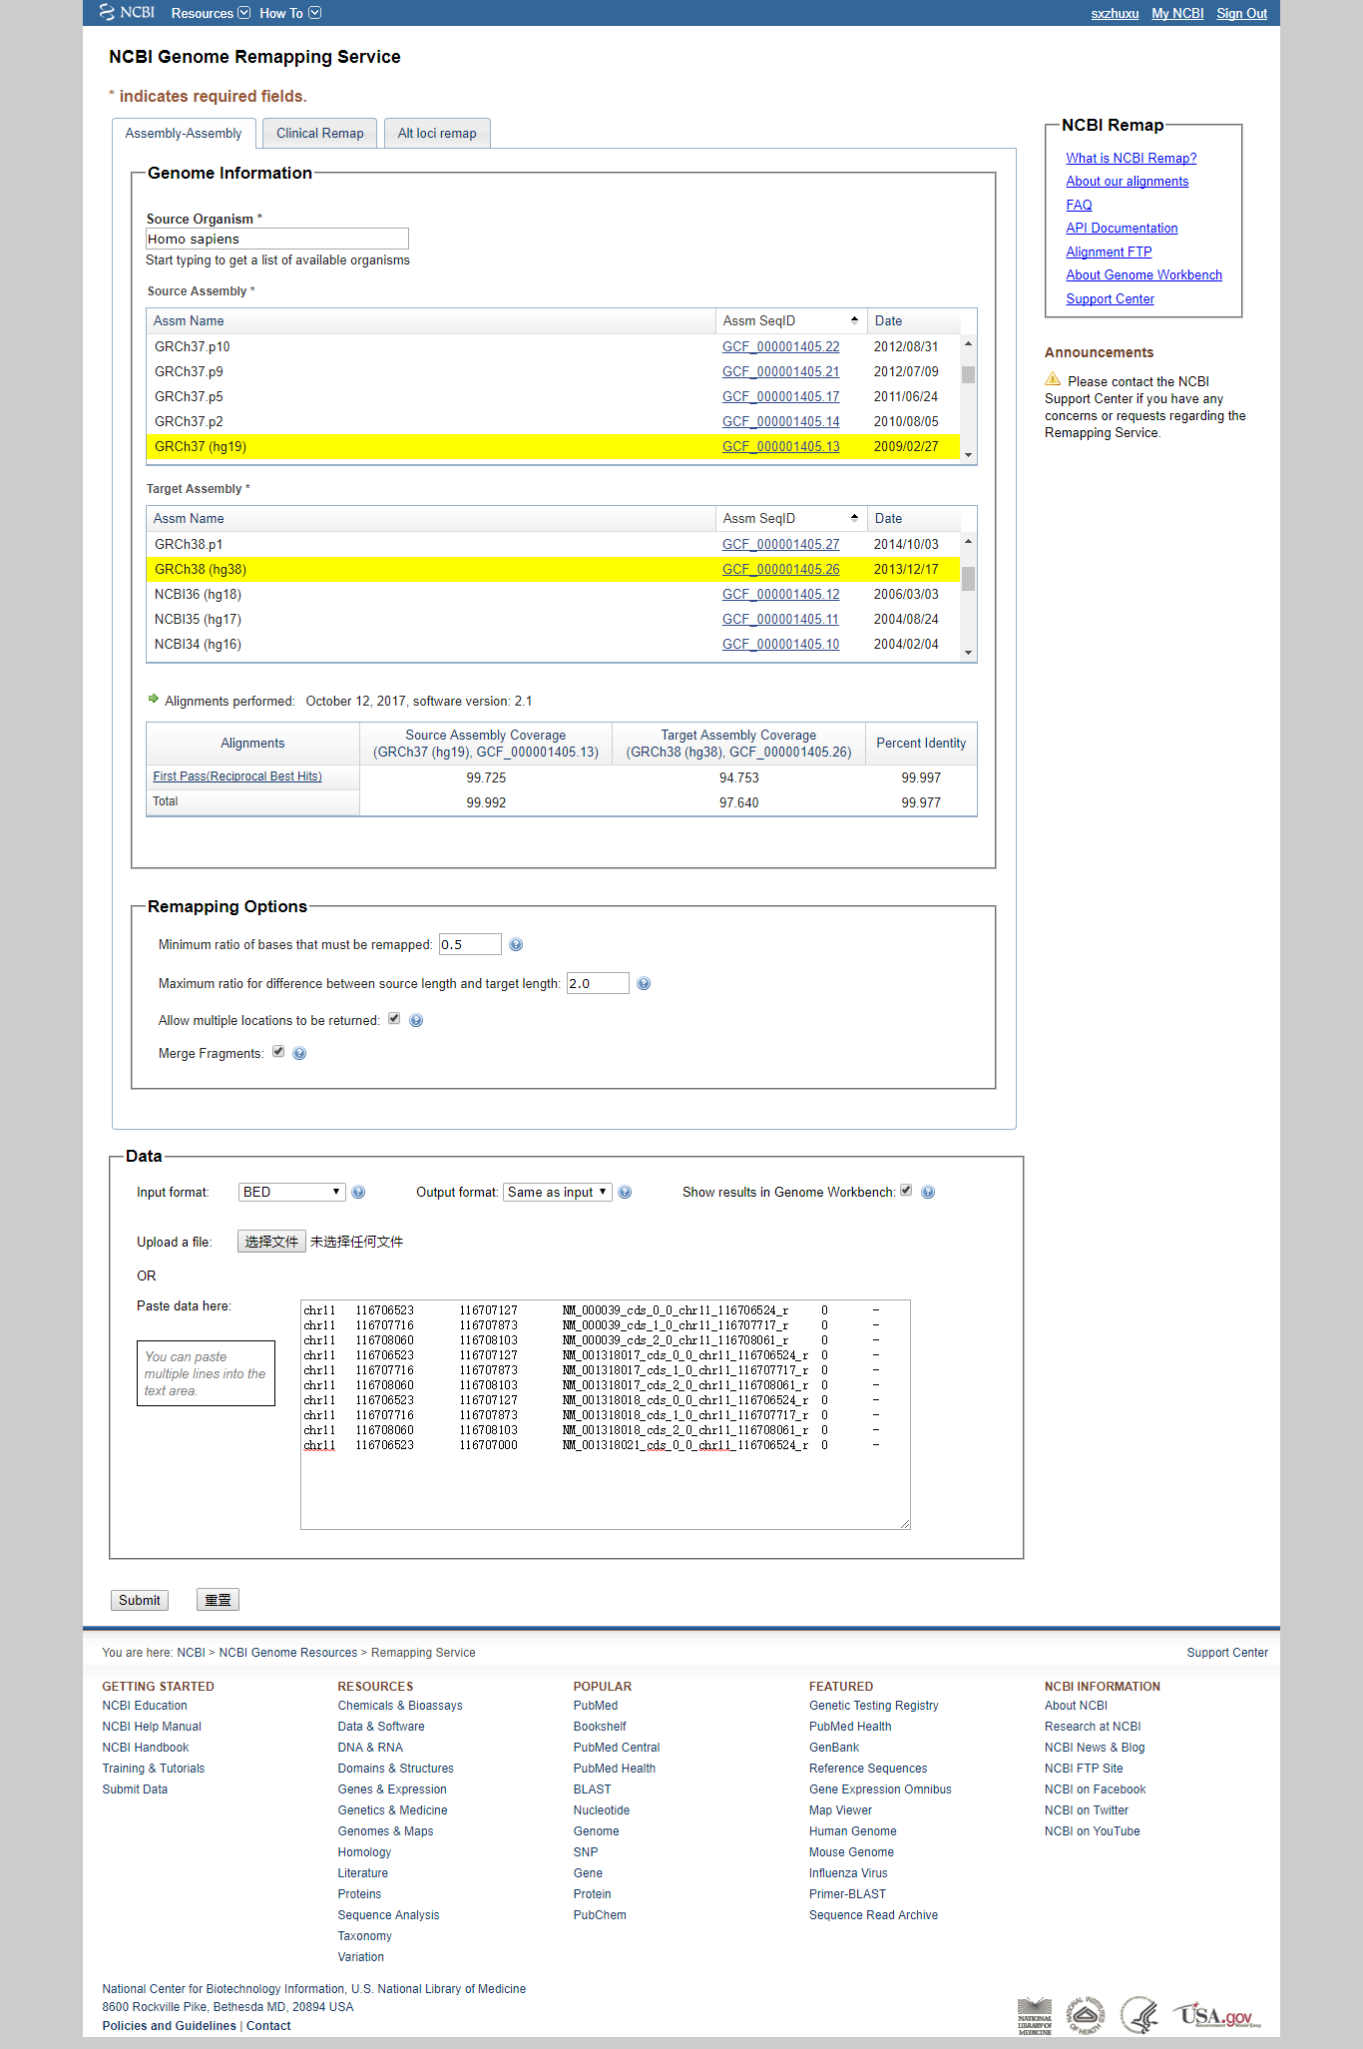Screen dimensions: 1363x2049
Task: Click the NIH logo in footer
Action: (1086, 2015)
